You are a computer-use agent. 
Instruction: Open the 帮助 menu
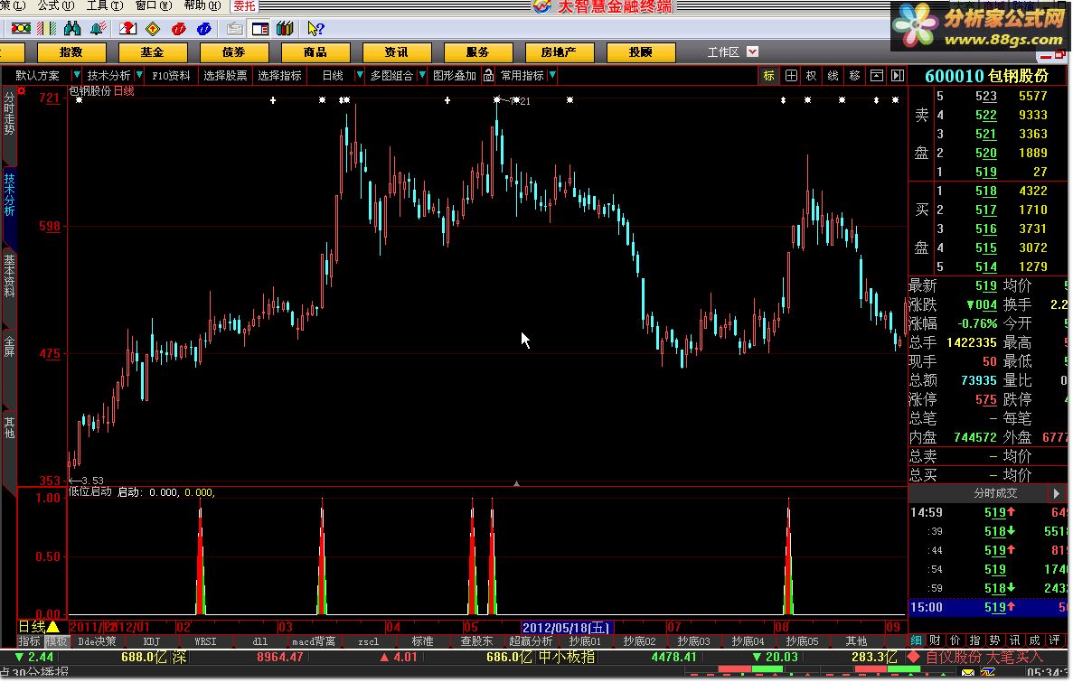(x=202, y=5)
